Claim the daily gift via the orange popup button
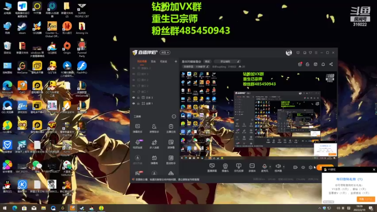377x212 pixels. (366, 199)
